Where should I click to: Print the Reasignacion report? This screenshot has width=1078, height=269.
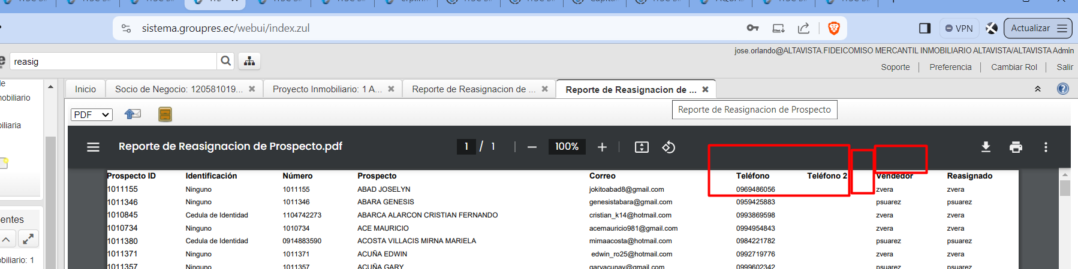point(1016,147)
